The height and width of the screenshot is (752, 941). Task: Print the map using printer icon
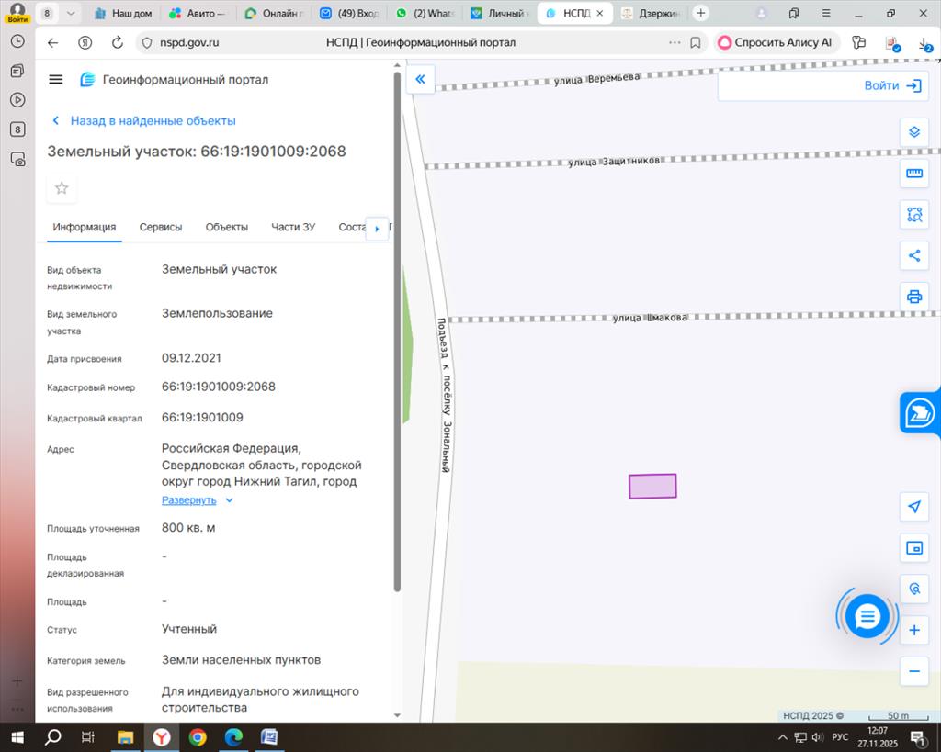pos(913,297)
